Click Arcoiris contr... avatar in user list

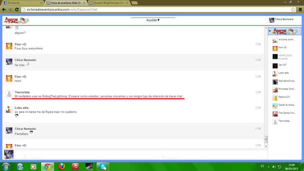pyautogui.click(x=275, y=40)
